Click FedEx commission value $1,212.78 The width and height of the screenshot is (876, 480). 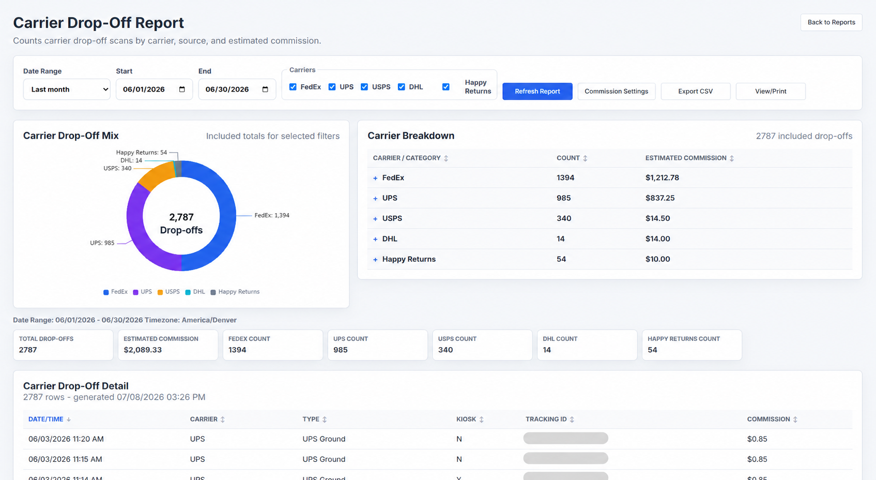pyautogui.click(x=662, y=178)
